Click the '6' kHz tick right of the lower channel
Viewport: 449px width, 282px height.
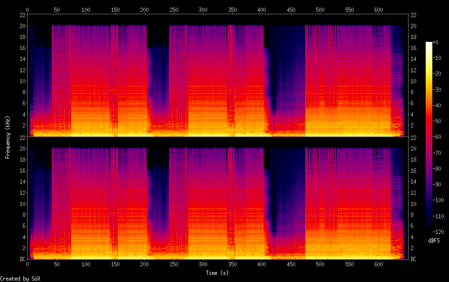(x=412, y=226)
